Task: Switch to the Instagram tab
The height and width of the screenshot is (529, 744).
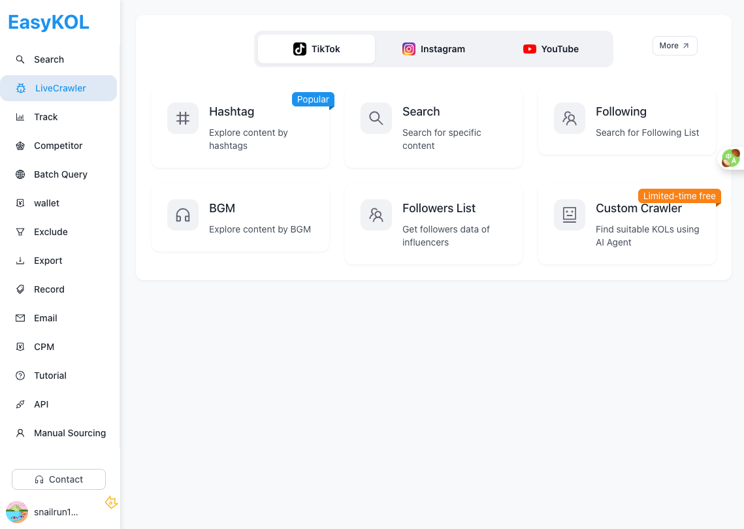Action: point(434,48)
